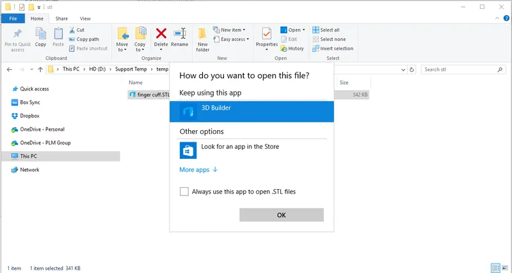Image resolution: width=512 pixels, height=273 pixels.
Task: Click Edit in Open group
Action: (x=289, y=39)
